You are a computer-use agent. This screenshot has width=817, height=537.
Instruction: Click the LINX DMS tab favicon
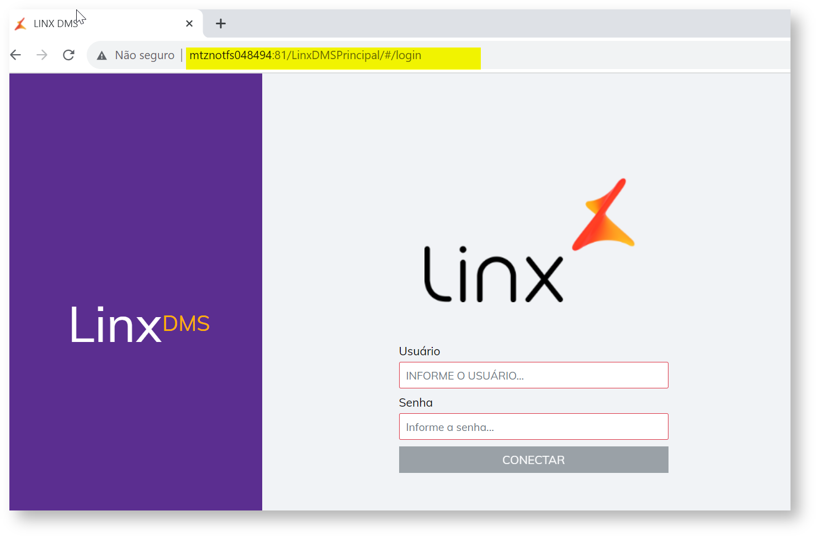(x=20, y=24)
